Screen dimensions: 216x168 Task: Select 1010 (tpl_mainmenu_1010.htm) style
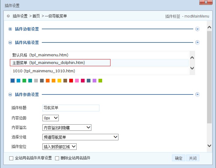coord(44,71)
